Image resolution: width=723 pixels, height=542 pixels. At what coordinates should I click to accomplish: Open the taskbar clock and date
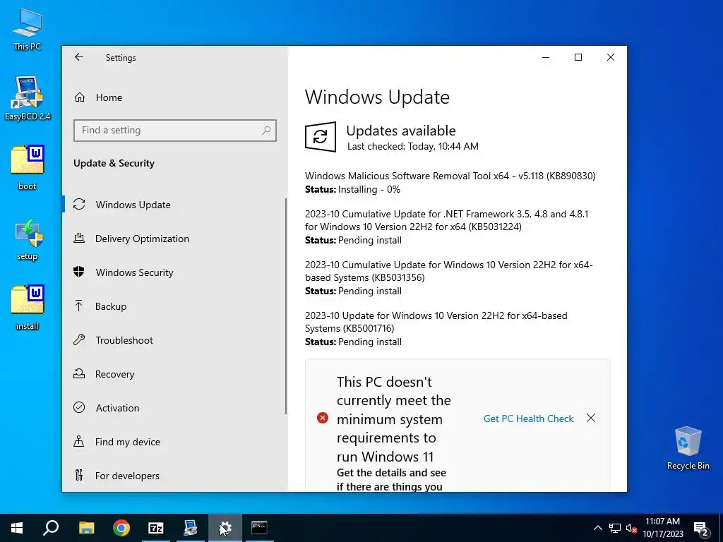click(x=662, y=528)
